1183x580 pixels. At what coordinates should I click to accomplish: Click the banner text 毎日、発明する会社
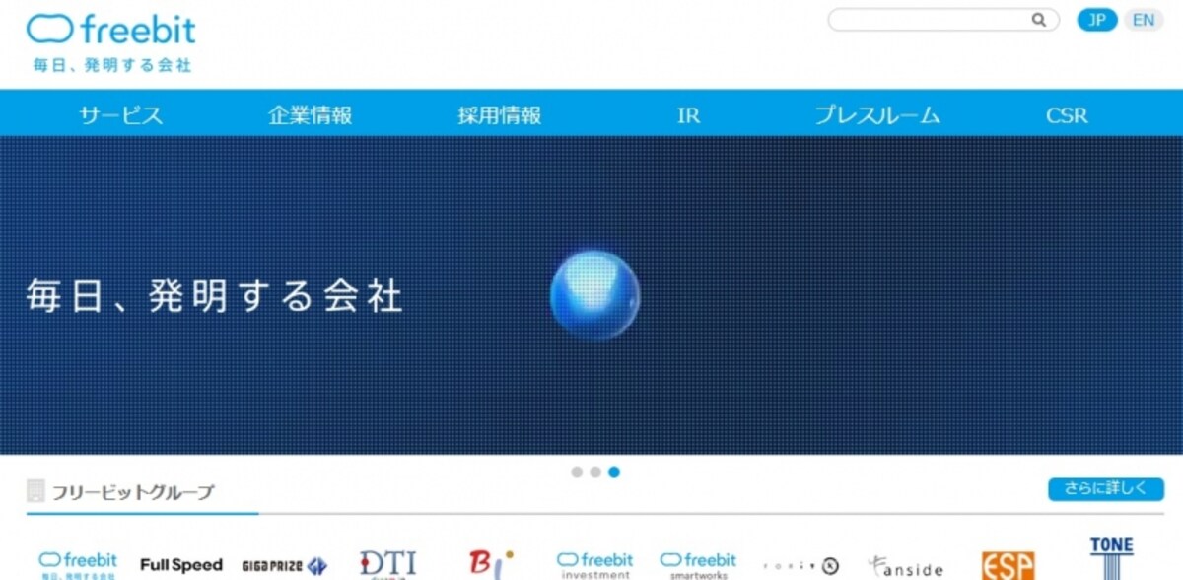tap(215, 296)
